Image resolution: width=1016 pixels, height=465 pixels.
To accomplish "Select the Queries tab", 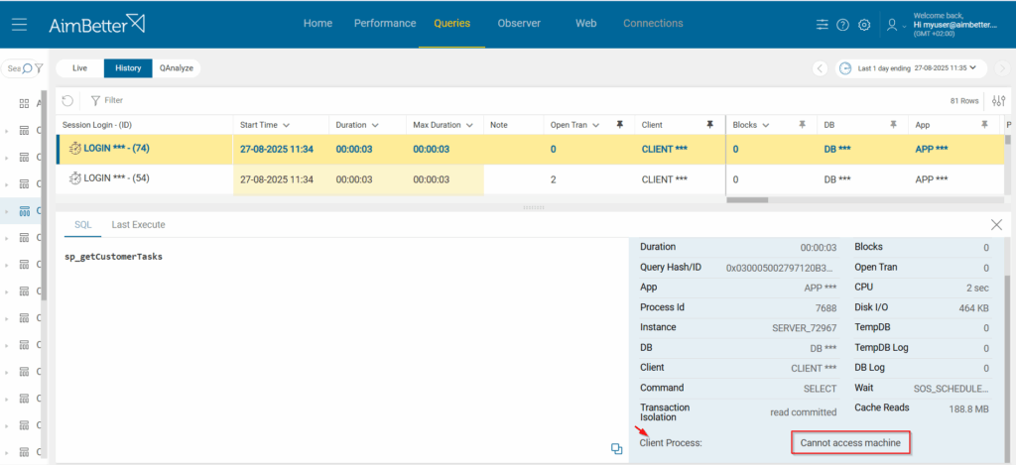I will 452,24.
